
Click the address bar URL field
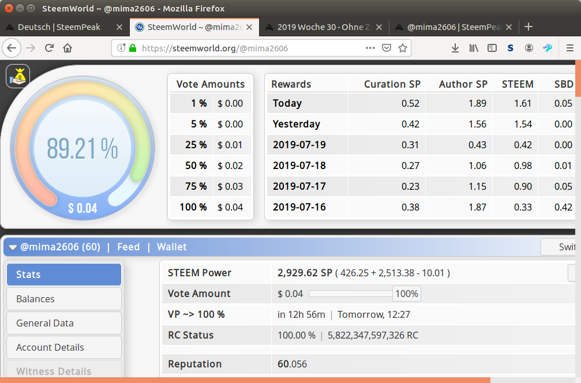coord(242,48)
